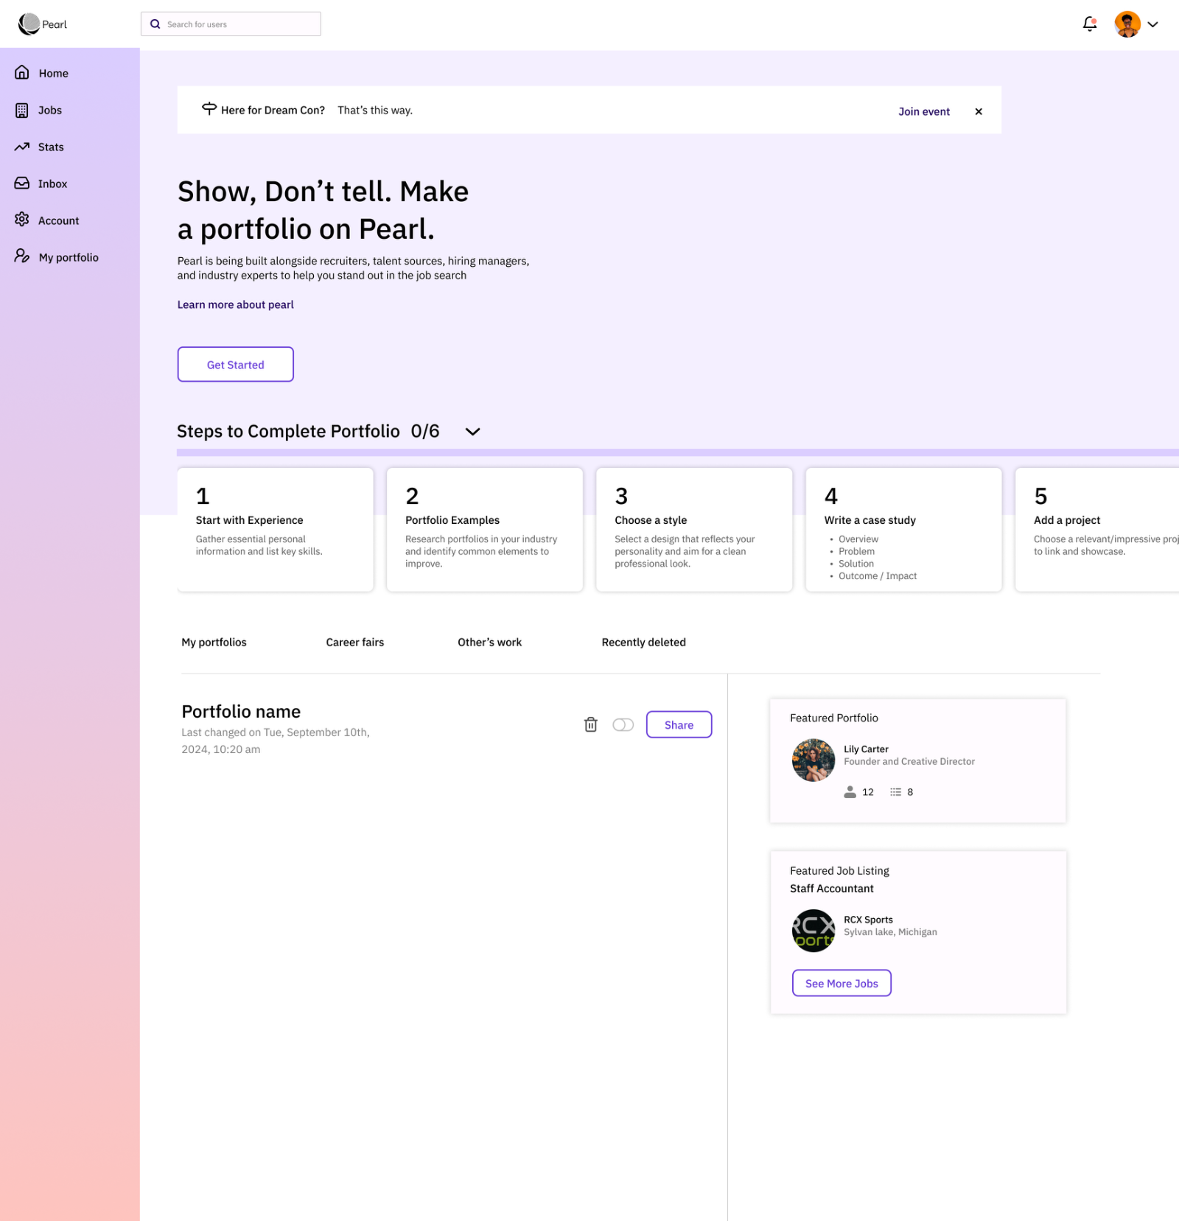
Task: Click the list items icon
Action: tap(896, 792)
